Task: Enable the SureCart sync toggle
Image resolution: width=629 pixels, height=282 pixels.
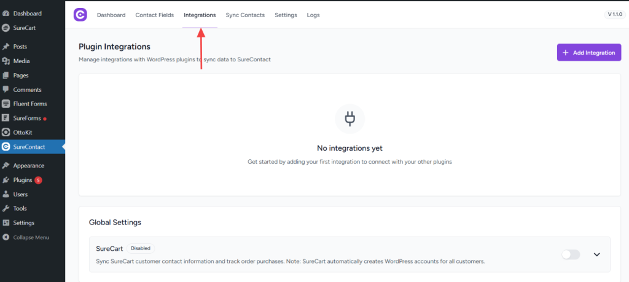Action: pos(570,254)
